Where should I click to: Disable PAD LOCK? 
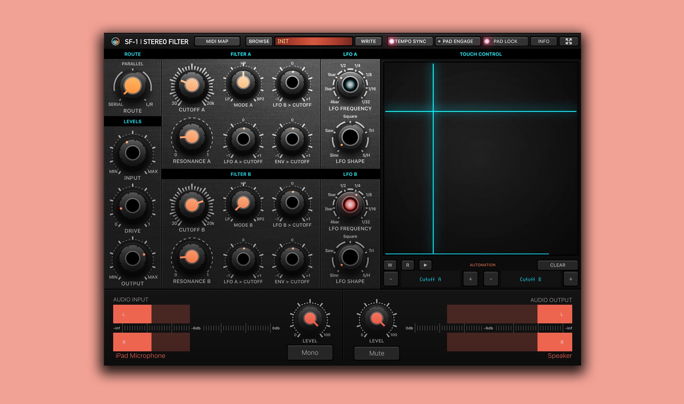505,41
